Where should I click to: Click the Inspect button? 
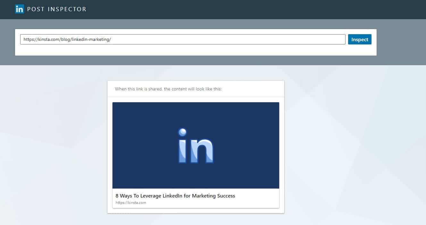[x=359, y=39]
